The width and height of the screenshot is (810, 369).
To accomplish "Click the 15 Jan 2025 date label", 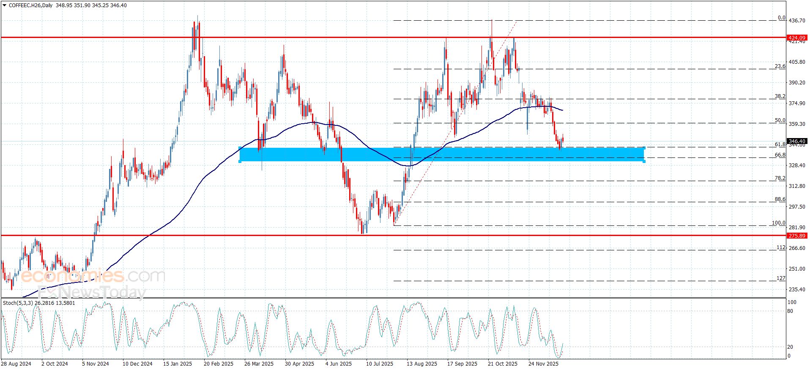I will point(178,364).
